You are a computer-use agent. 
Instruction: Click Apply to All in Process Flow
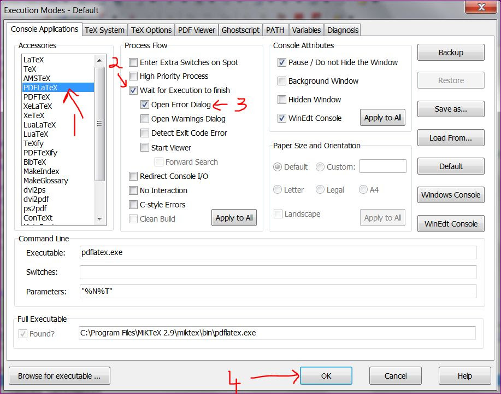click(x=234, y=218)
